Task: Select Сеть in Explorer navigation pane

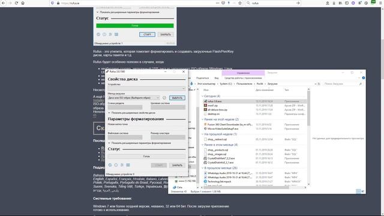Action: [179, 187]
